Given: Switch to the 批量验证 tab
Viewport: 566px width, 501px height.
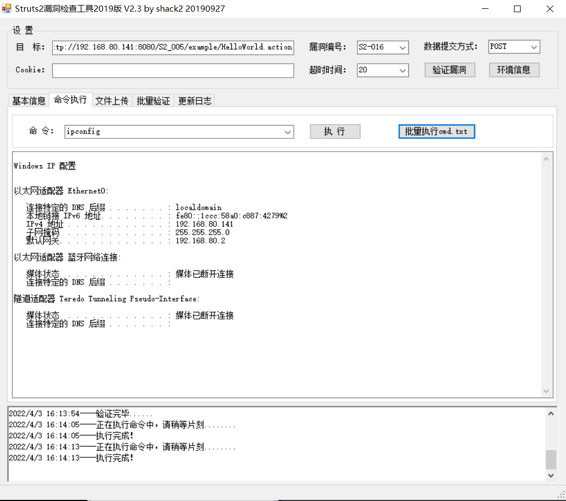Looking at the screenshot, I should [x=153, y=101].
